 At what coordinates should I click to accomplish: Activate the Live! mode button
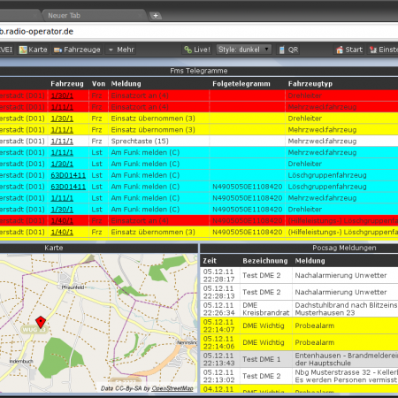tap(197, 50)
